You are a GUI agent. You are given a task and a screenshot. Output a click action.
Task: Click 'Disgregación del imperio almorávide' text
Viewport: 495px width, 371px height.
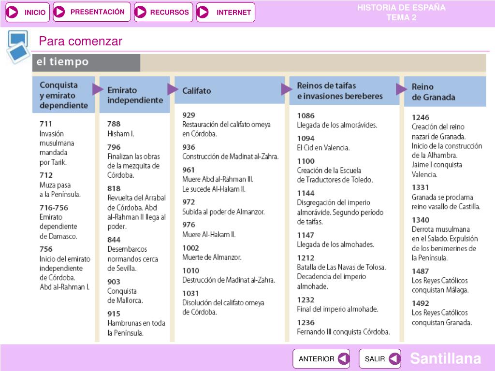coord(334,207)
